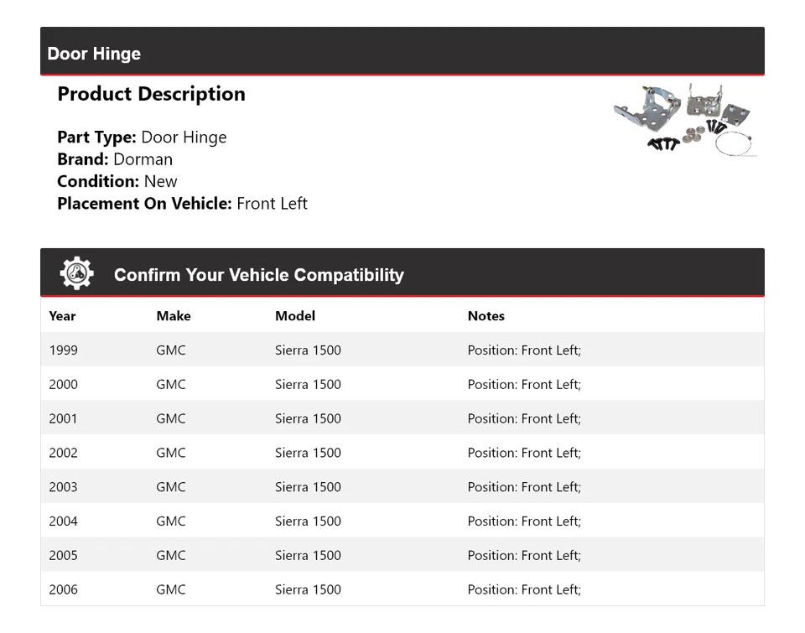
Task: Click the 2003 year cell
Action: click(63, 487)
